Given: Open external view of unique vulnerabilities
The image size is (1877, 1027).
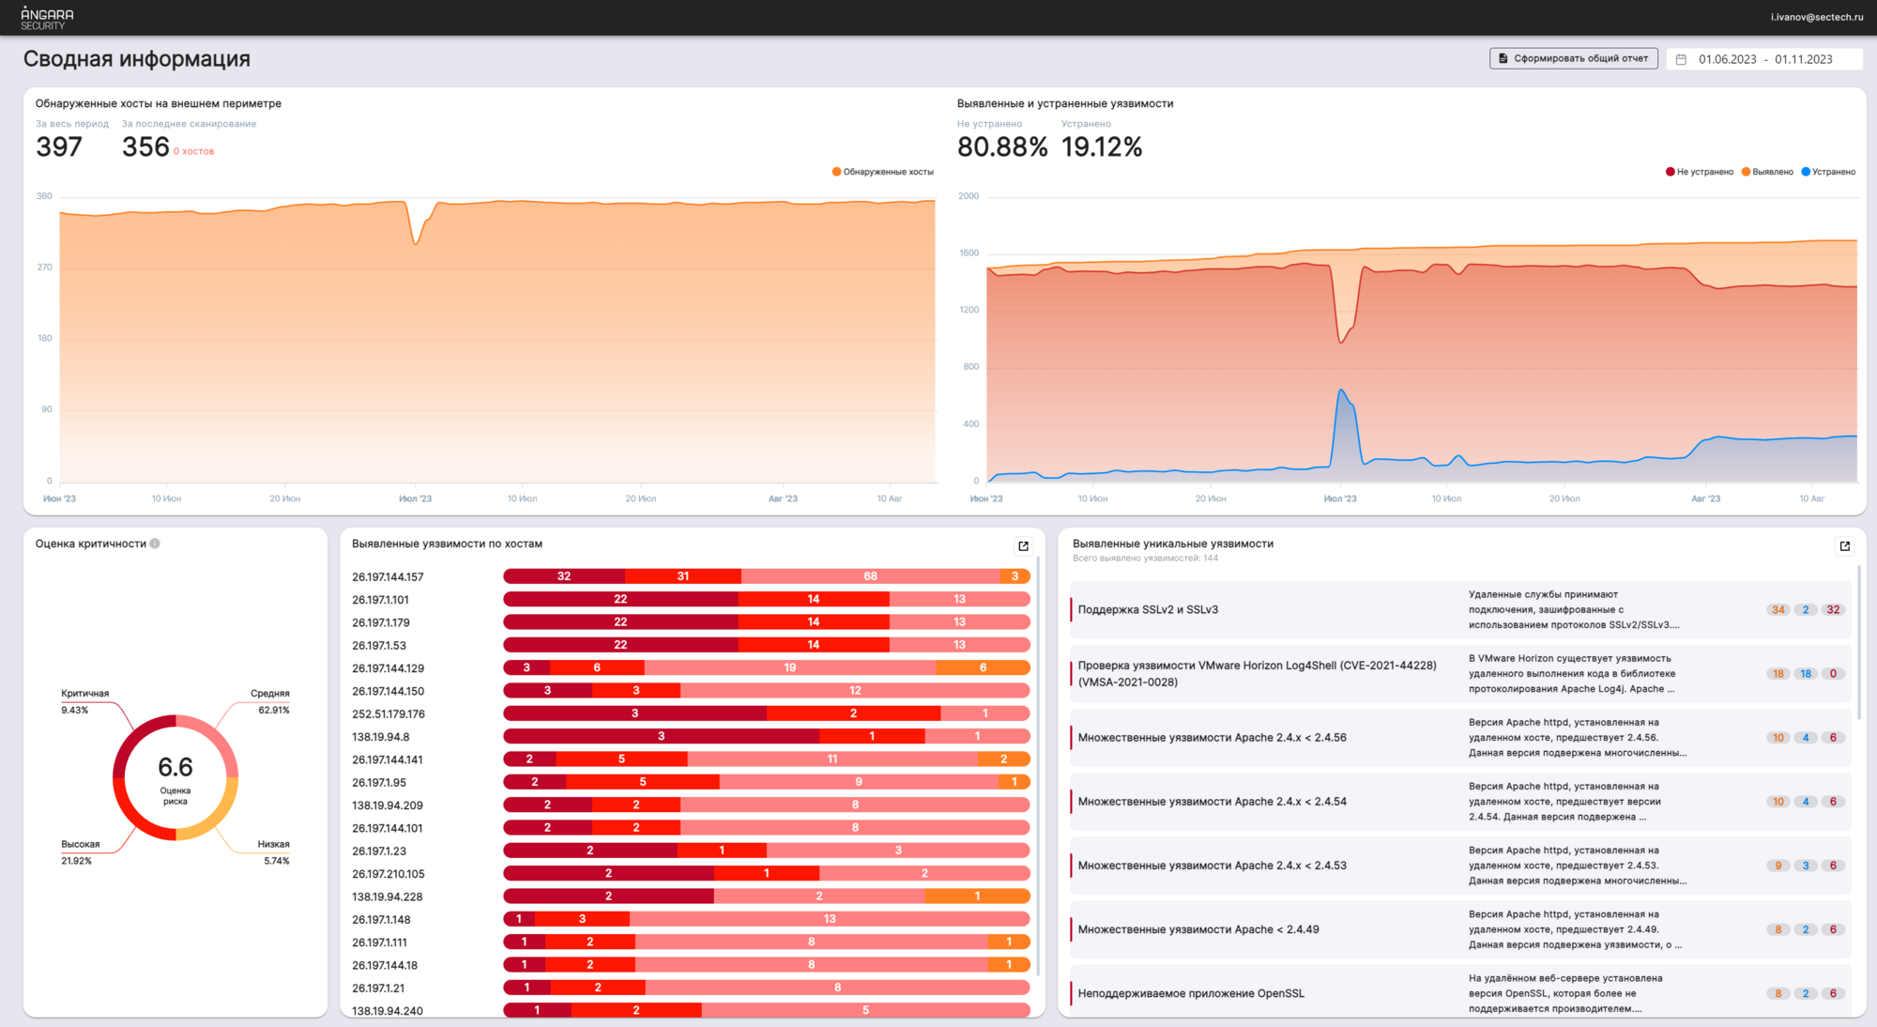Looking at the screenshot, I should pos(1844,545).
